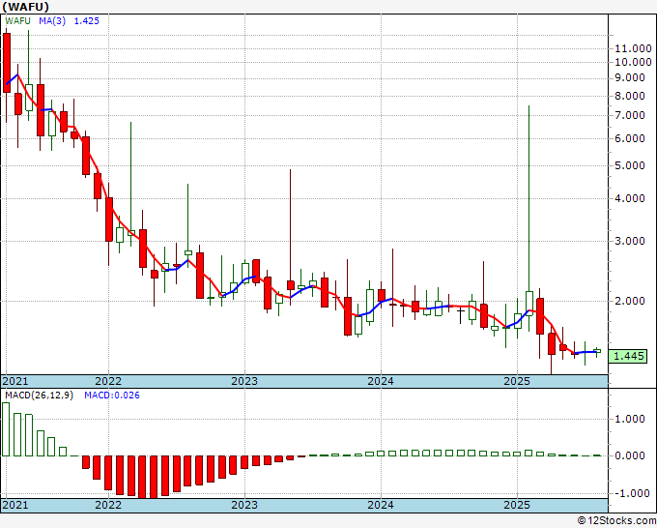
Task: Click the 2.000 price axis label
Action: pos(629,301)
